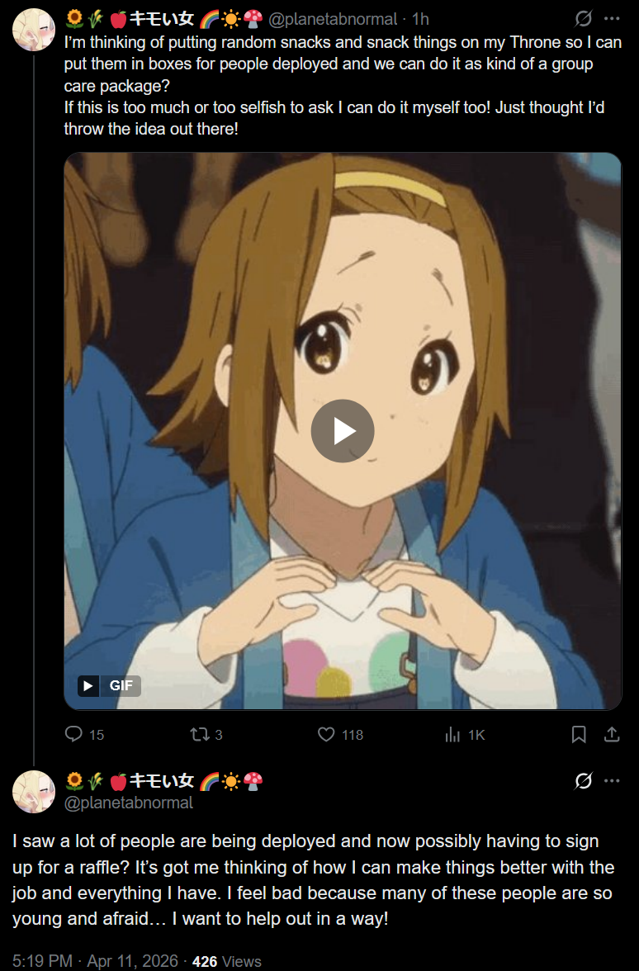Repost the tweet with 3 reposts
The width and height of the screenshot is (639, 971).
click(x=206, y=735)
